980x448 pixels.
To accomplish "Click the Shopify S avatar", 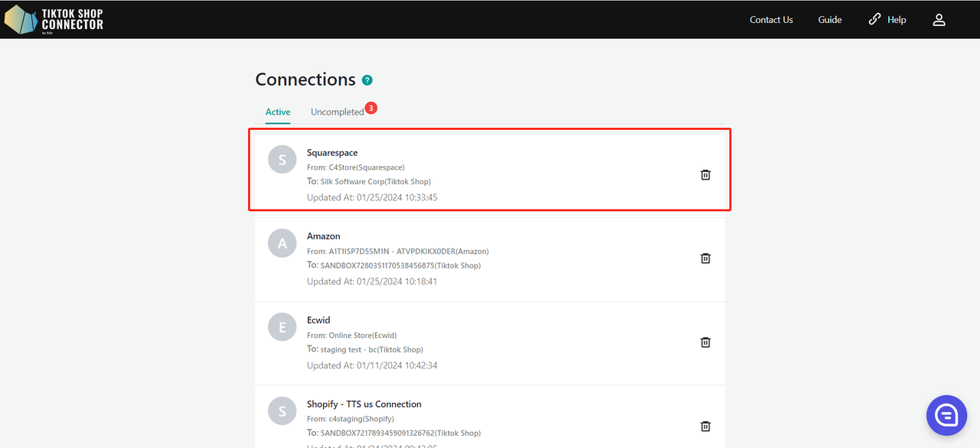I will (283, 412).
